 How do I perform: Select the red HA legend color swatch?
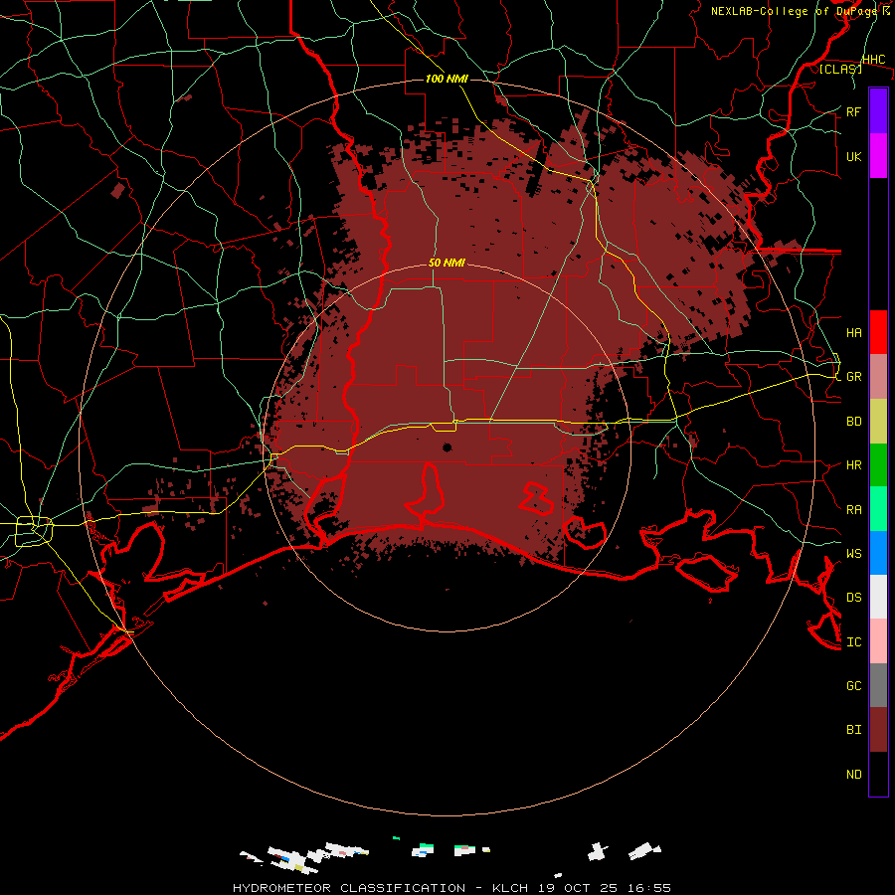tap(878, 332)
